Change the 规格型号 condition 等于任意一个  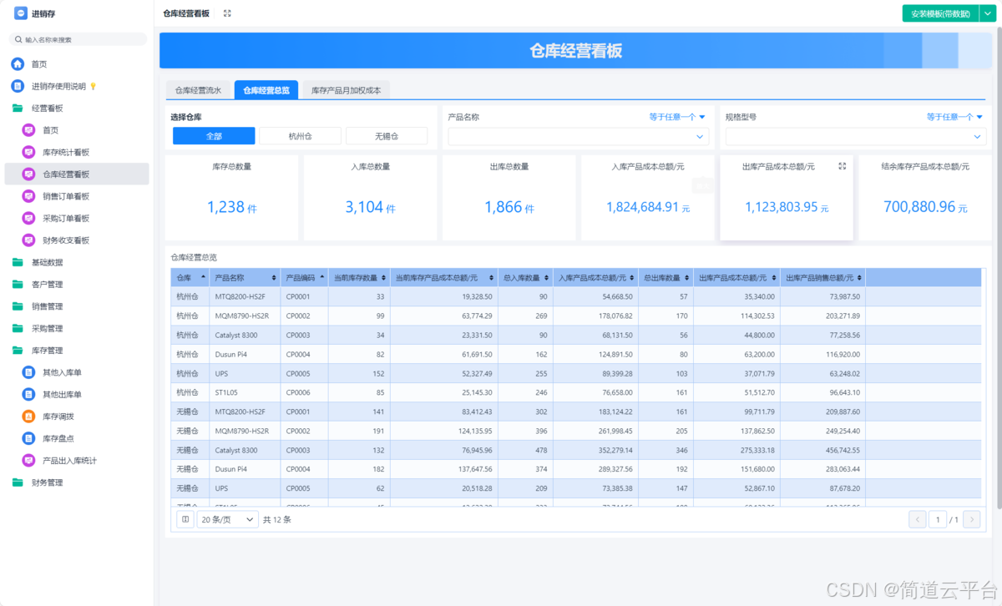click(x=954, y=117)
